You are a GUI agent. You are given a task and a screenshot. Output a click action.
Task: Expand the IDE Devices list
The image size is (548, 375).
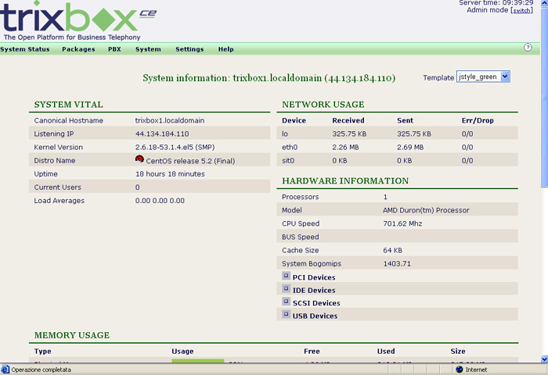(x=286, y=289)
